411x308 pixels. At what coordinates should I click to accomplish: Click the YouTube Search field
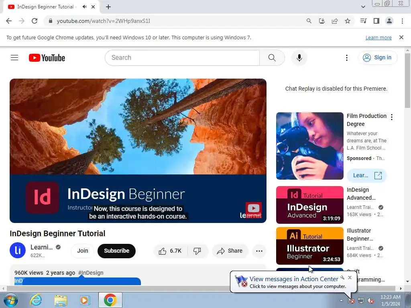(182, 58)
